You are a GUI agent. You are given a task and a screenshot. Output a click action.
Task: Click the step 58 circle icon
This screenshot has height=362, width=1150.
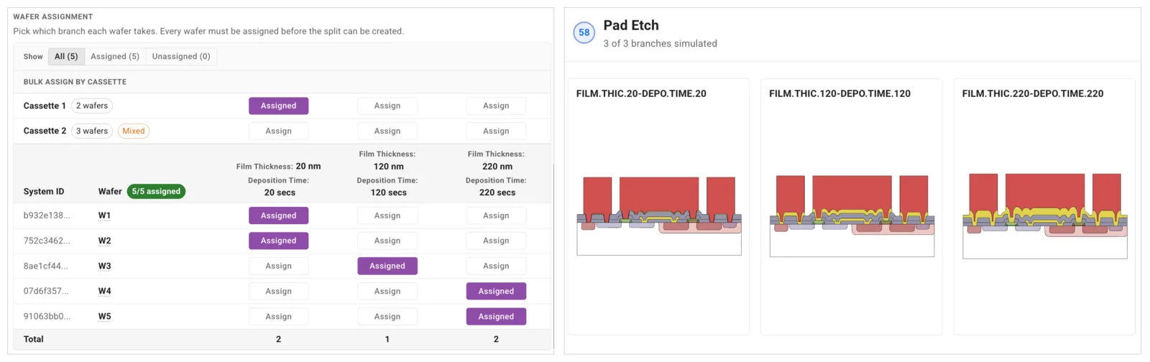point(584,32)
